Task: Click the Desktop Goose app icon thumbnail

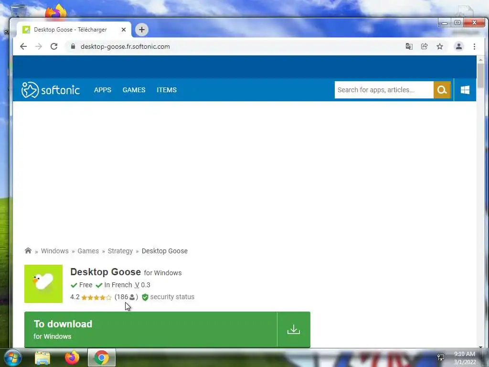Action: pos(43,284)
